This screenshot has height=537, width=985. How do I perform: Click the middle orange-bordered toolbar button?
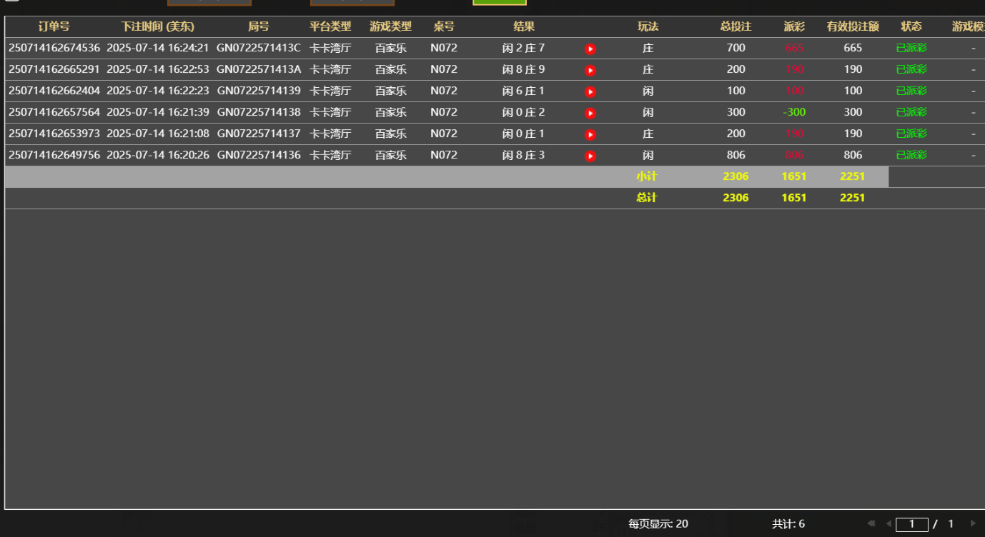352,3
